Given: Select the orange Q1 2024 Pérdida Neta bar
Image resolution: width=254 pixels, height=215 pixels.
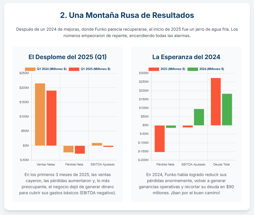Looking at the screenshot, I should click(x=68, y=149).
